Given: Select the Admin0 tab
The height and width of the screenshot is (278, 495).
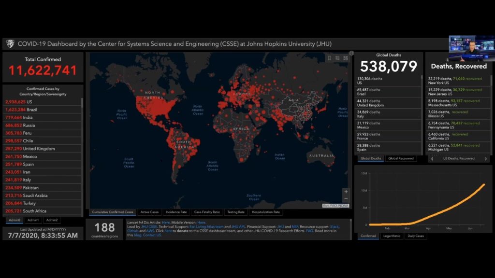Looking at the screenshot, I should (15, 220).
